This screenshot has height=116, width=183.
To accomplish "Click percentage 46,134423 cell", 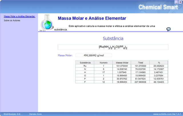I will [159, 82].
